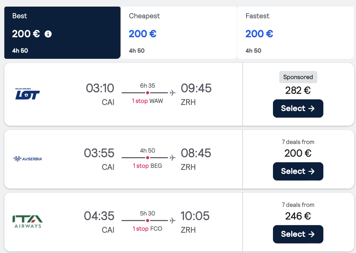Click the airplane icon on the ITA flight
The height and width of the screenshot is (253, 356).
click(172, 220)
